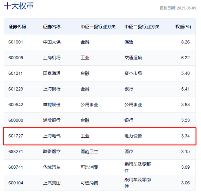This screenshot has width=201, height=195.
Task: Click the name 上海银行
Action: (x=52, y=89)
